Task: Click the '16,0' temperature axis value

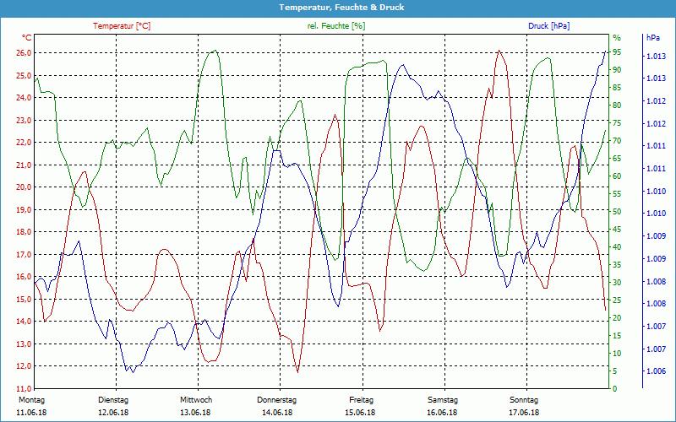Action: 24,277
